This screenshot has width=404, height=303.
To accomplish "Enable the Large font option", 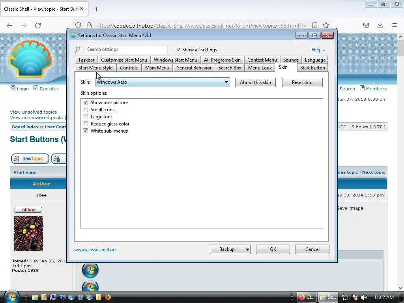I will pos(85,117).
